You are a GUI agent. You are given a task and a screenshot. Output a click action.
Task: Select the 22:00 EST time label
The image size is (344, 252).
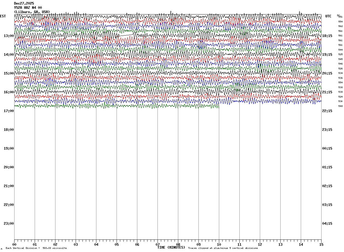[x=9, y=205]
